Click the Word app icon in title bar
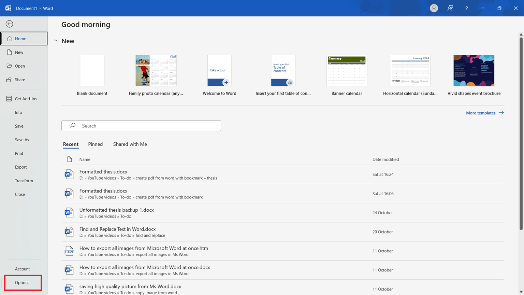Screen dimensions: 524x295 click(x=8, y=8)
